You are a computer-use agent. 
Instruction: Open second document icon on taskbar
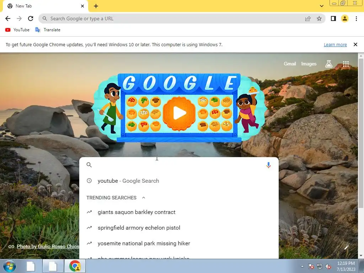[x=53, y=266]
